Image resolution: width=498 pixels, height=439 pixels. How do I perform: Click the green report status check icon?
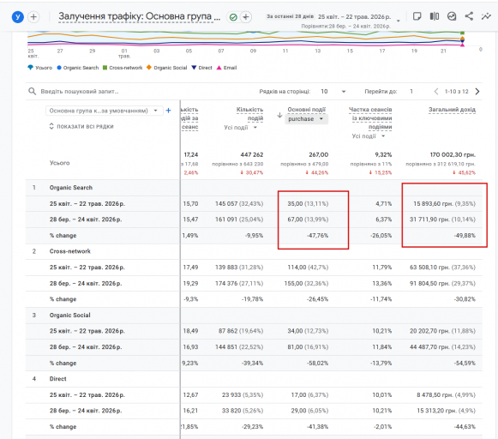point(233,17)
